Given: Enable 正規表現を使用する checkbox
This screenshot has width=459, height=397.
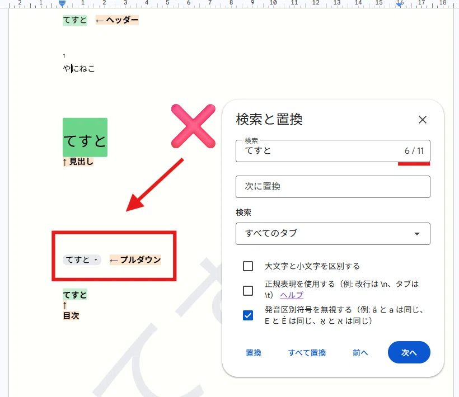Looking at the screenshot, I should (248, 291).
